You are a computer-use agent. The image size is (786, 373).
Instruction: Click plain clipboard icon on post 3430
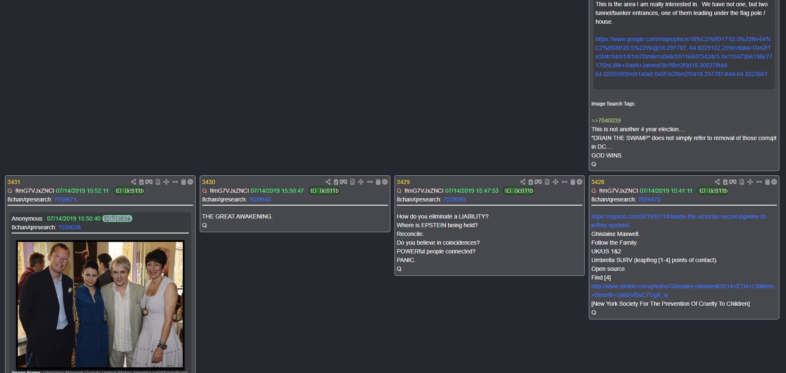[378, 182]
